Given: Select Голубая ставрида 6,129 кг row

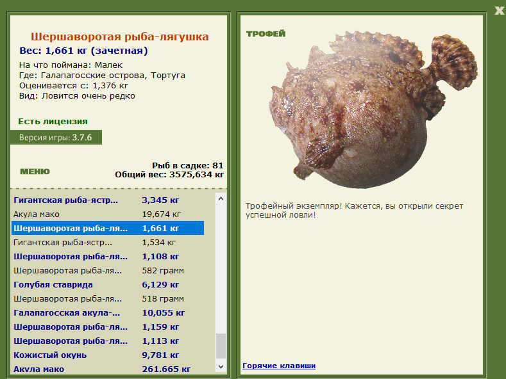Looking at the screenshot, I should point(108,285).
